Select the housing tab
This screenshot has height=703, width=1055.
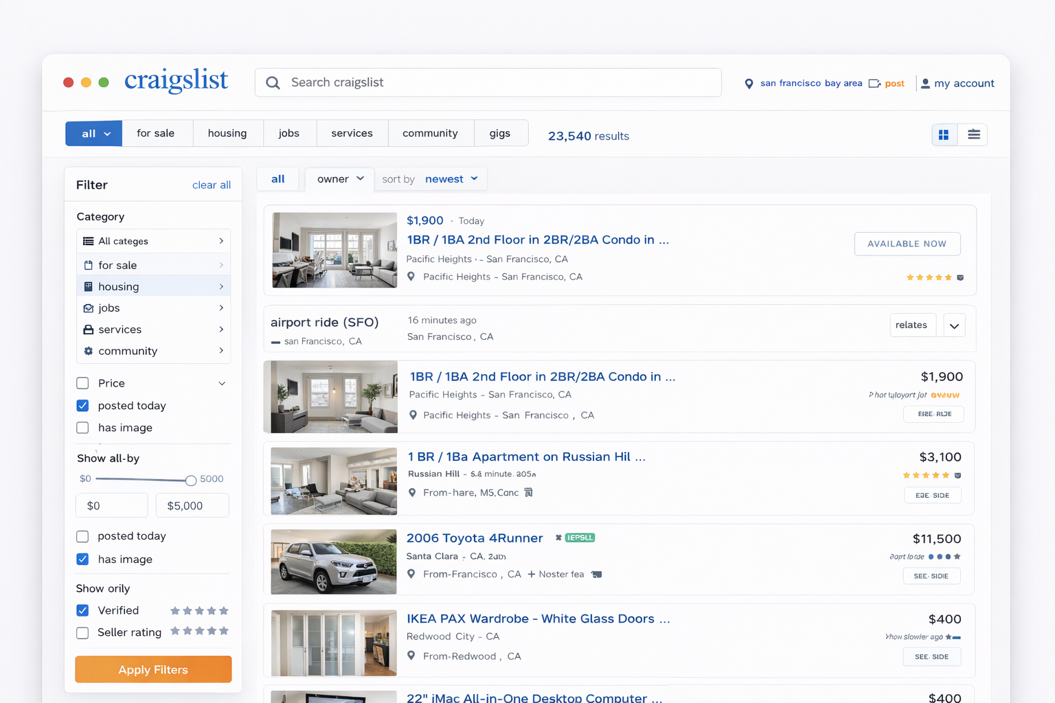(x=227, y=133)
